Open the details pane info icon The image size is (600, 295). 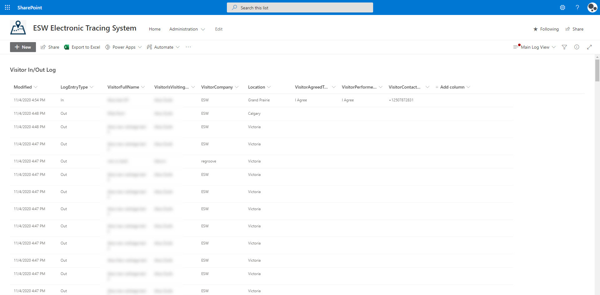tap(577, 47)
